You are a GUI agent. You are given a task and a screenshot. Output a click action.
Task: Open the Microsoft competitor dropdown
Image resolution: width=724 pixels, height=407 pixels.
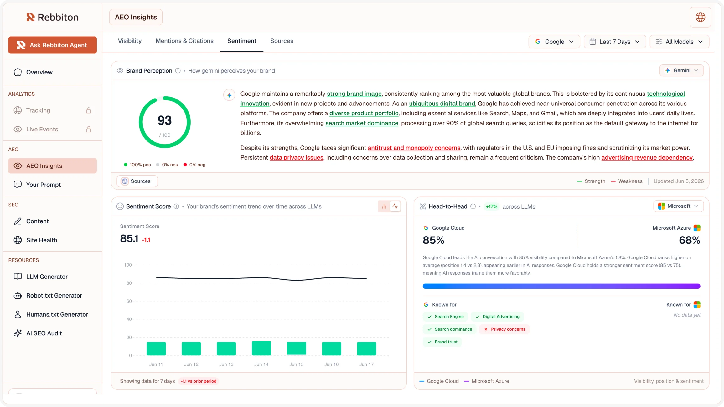tap(678, 206)
